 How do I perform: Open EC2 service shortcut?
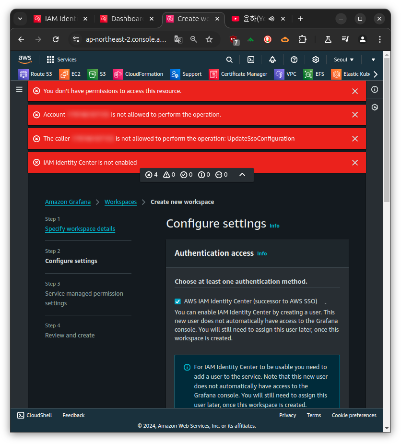pos(70,74)
